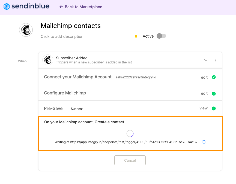236x184 pixels.
Task: Click the trigger description text about new subscriber
Action: coord(94,62)
